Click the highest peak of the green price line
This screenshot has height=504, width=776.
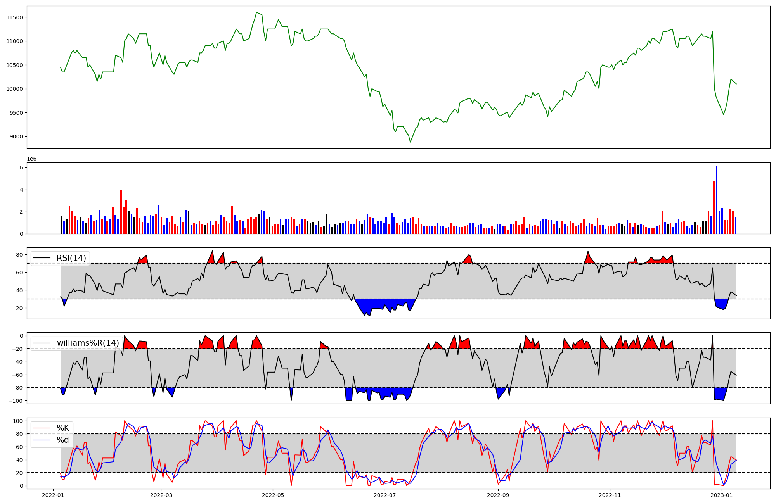point(256,12)
